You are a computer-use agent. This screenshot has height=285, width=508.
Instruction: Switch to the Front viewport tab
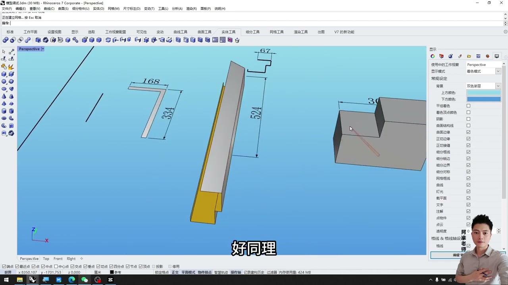click(x=58, y=258)
